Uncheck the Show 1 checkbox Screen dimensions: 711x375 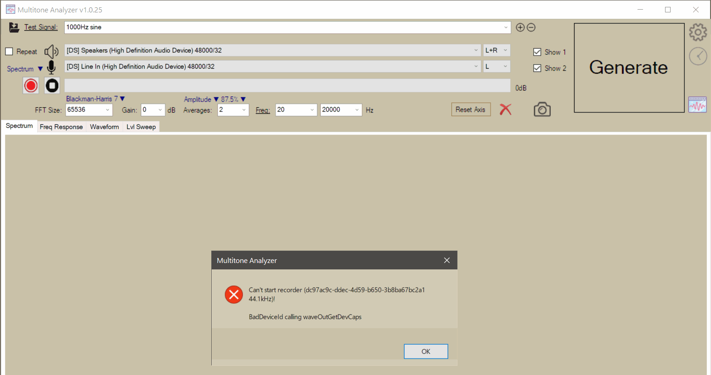click(x=537, y=52)
